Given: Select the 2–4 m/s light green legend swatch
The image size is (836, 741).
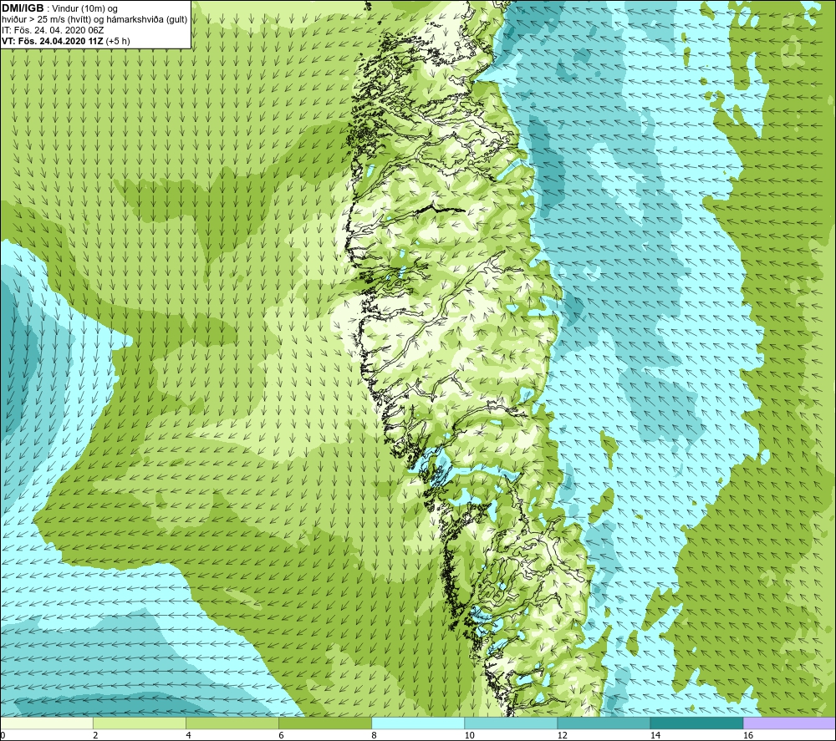Looking at the screenshot, I should pyautogui.click(x=140, y=723).
